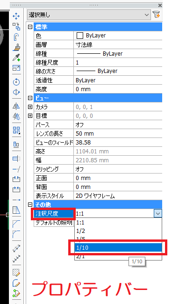Choose 1/10 from the scale list
Viewport: 179px width, 304px height.
coord(118,247)
